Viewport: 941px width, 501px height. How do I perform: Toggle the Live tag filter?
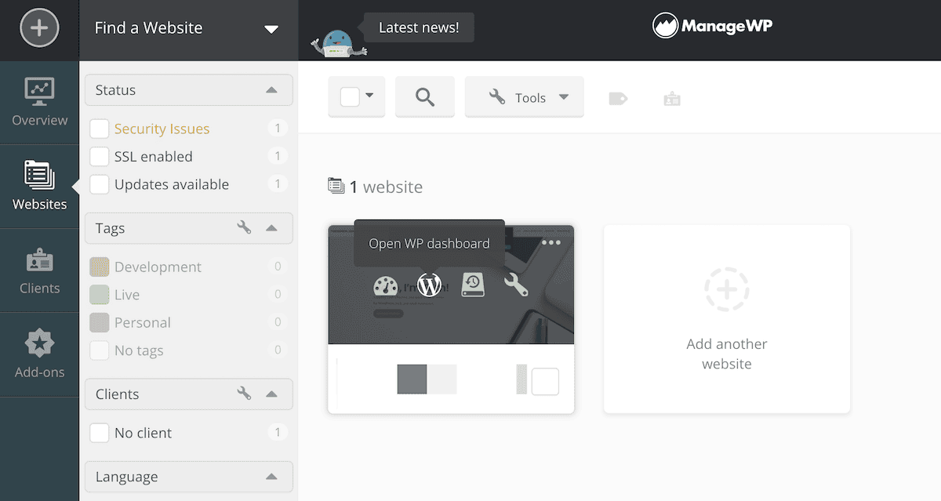point(100,295)
